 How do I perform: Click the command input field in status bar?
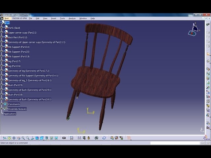175,143
